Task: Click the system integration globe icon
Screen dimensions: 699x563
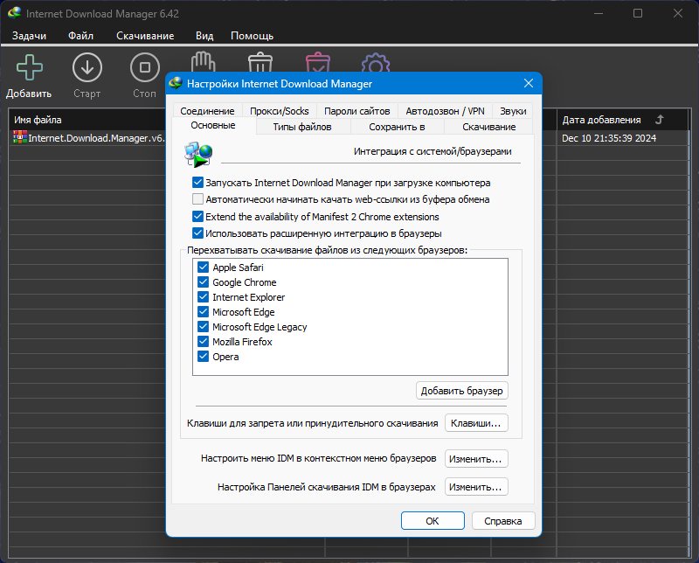Action: tap(198, 155)
